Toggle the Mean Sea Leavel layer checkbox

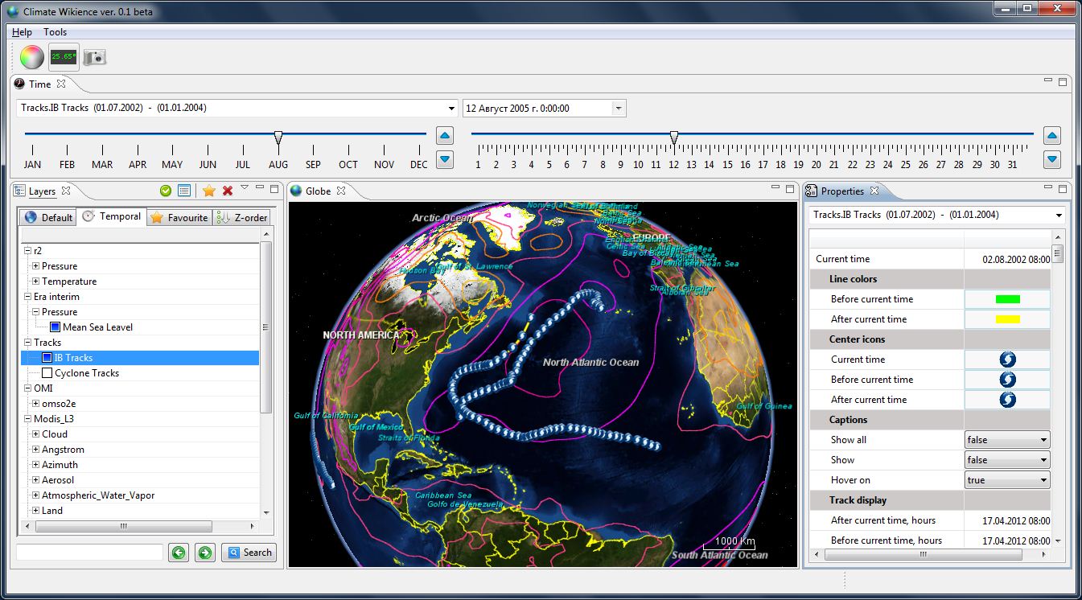(55, 327)
